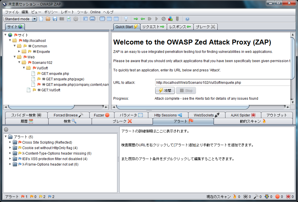298x202 pixels.
Task: Open the WebSockets tab
Action: point(207,115)
